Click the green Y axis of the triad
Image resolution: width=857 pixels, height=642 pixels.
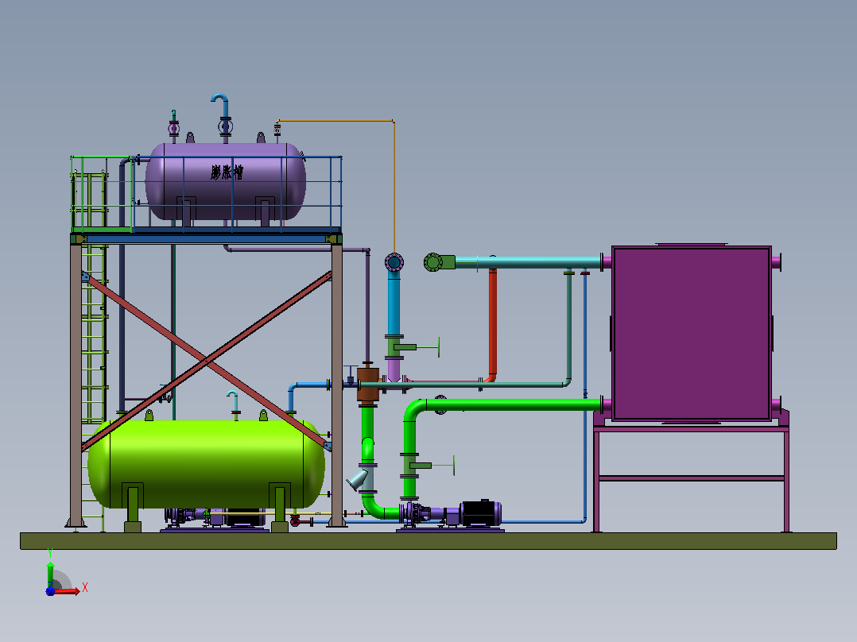pos(50,576)
